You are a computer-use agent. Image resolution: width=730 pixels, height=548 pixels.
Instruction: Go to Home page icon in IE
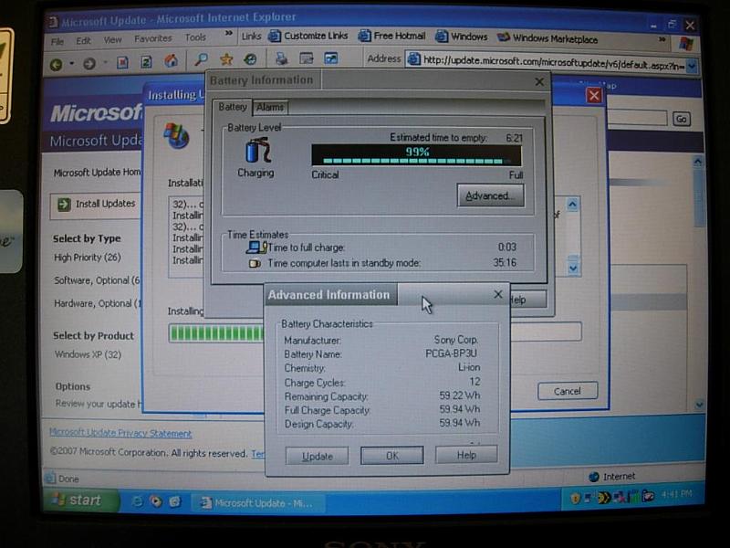click(171, 60)
